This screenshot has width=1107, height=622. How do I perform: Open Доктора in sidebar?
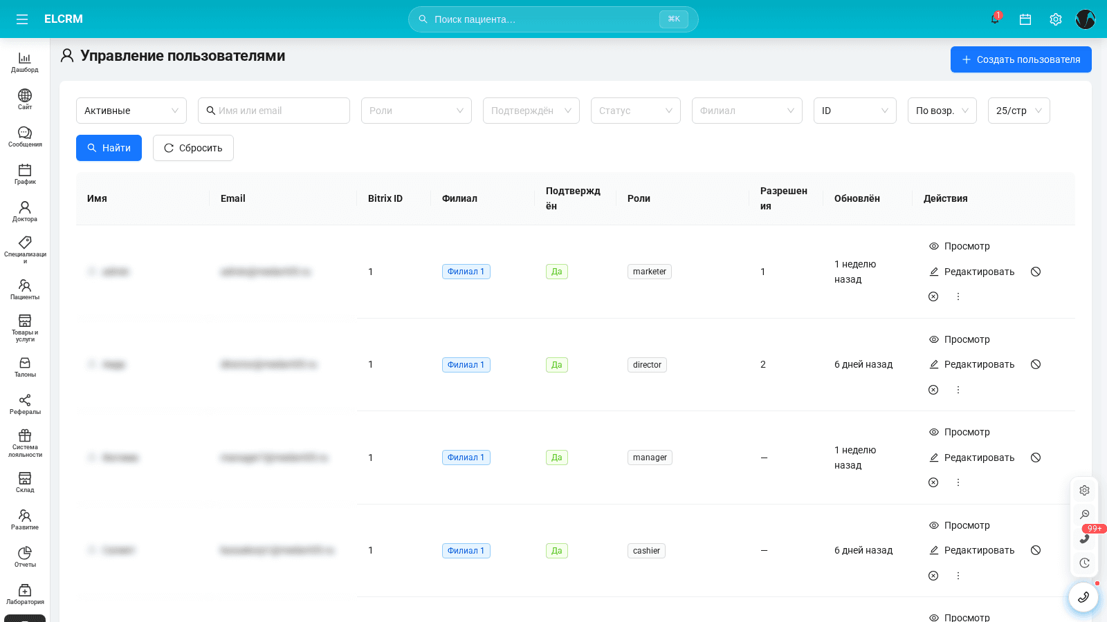(x=25, y=211)
